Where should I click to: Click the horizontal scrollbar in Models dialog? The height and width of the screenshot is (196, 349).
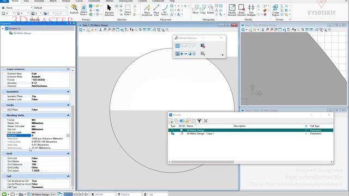point(202,162)
